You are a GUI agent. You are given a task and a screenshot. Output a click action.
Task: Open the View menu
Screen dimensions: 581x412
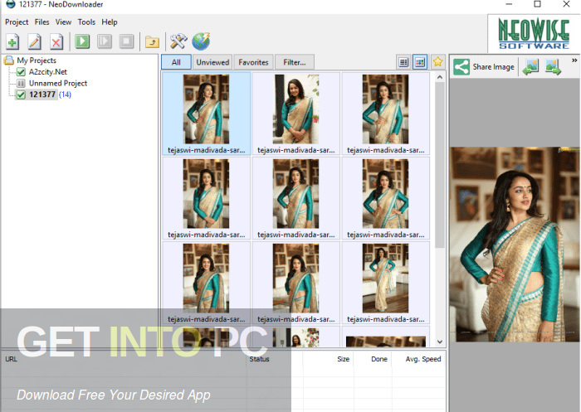(63, 22)
